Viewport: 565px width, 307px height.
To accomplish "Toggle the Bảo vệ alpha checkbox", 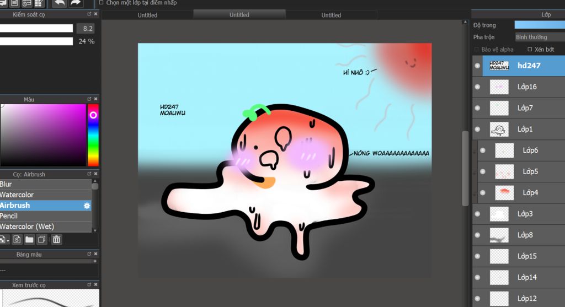I will [476, 49].
